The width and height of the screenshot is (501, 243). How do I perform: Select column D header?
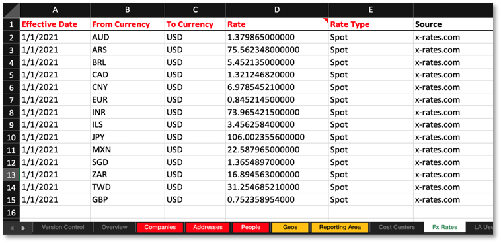(277, 10)
